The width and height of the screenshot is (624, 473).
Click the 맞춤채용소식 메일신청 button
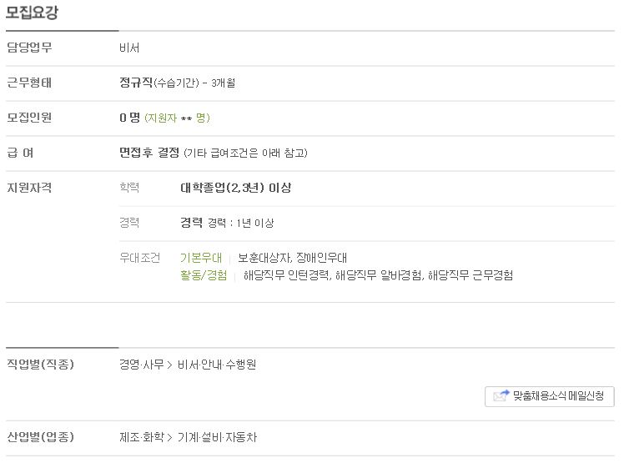click(x=549, y=396)
